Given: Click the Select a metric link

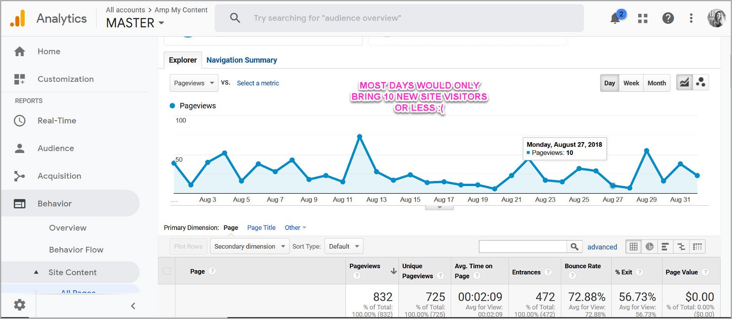Looking at the screenshot, I should [258, 83].
